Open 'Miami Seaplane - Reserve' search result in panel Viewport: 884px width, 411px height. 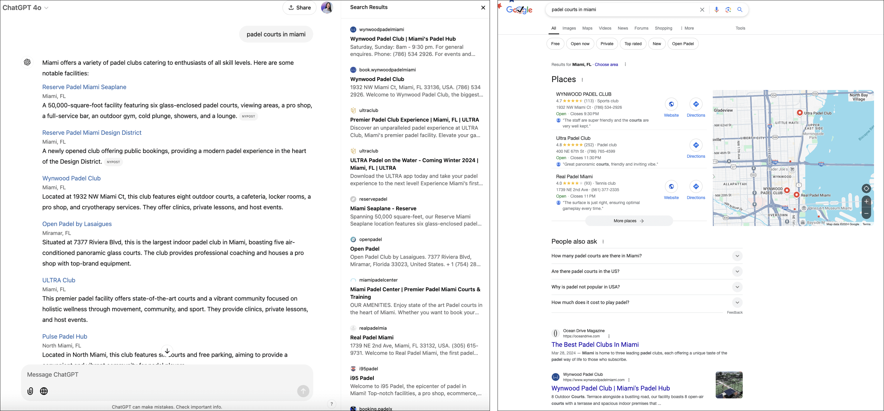tap(383, 209)
